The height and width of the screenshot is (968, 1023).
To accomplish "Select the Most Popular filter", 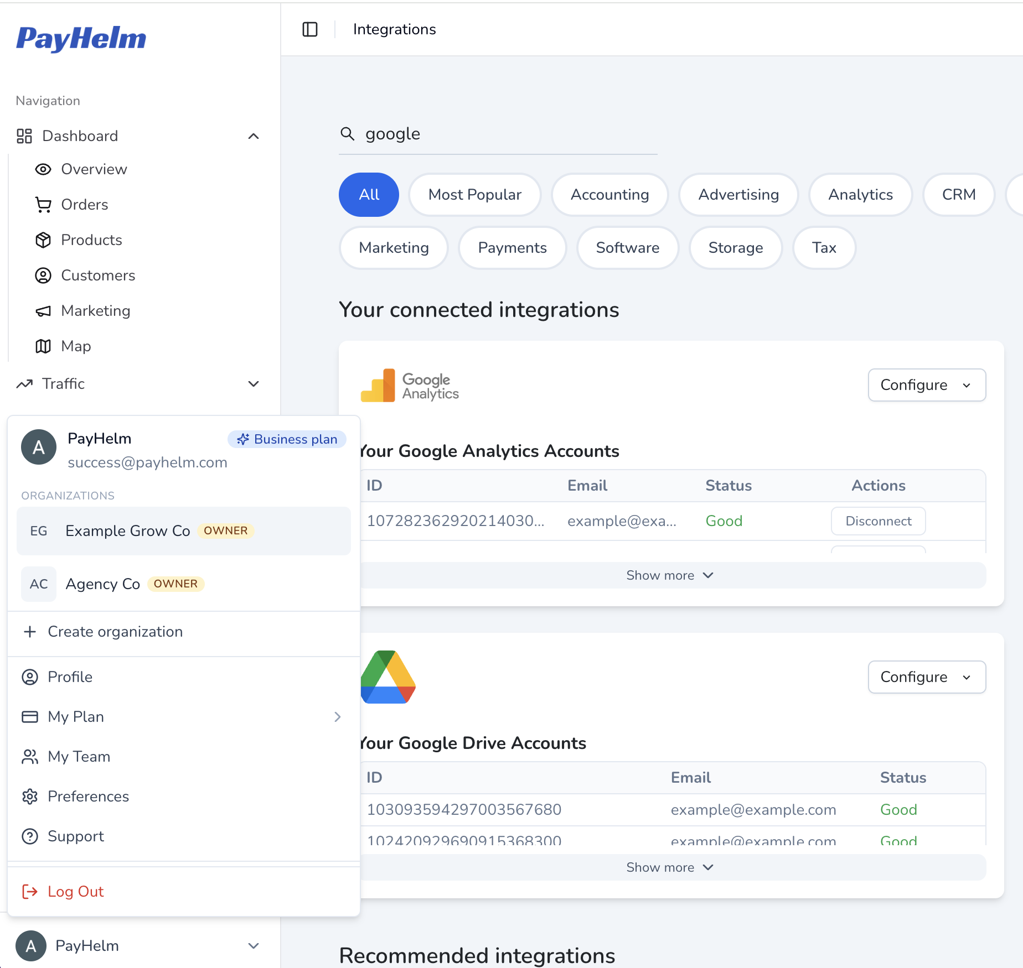I will pyautogui.click(x=474, y=195).
